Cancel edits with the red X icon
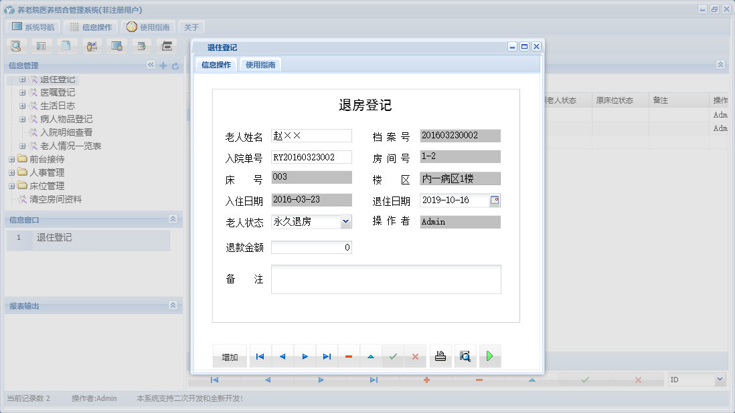Image resolution: width=735 pixels, height=413 pixels. coord(415,356)
